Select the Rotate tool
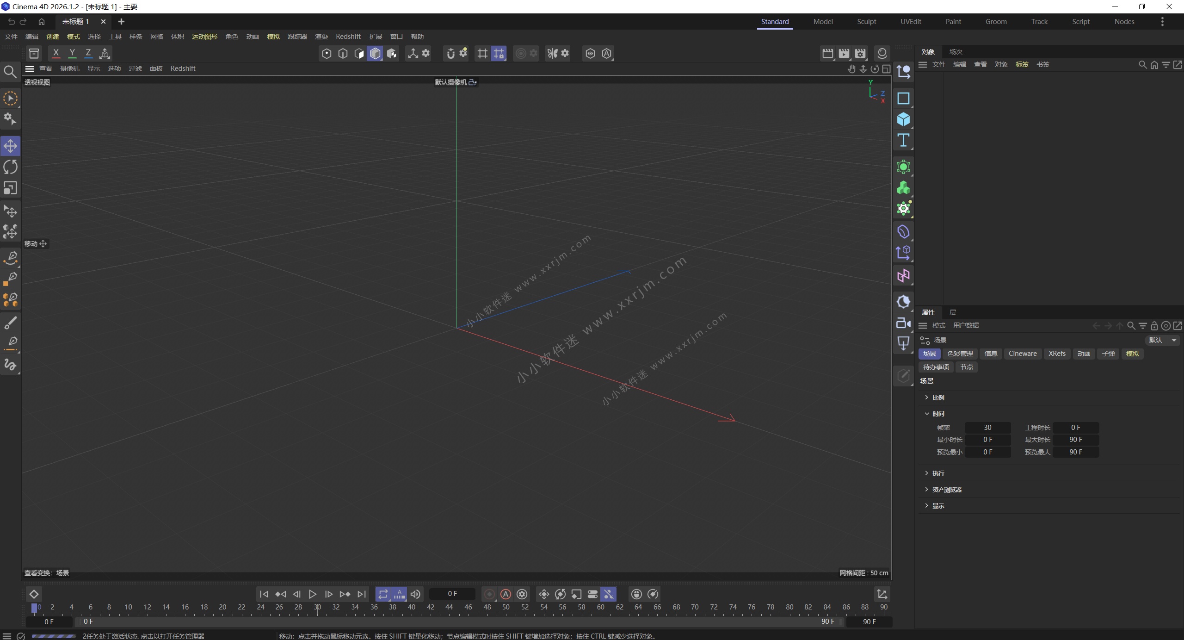 tap(10, 167)
